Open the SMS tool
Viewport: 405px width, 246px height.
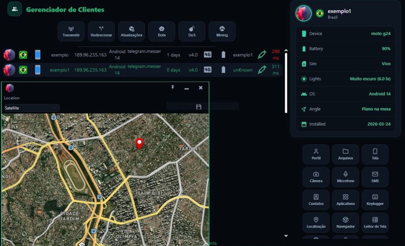coord(375,177)
